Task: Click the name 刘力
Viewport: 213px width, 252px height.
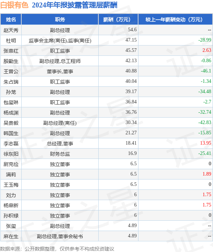Action: [11, 195]
